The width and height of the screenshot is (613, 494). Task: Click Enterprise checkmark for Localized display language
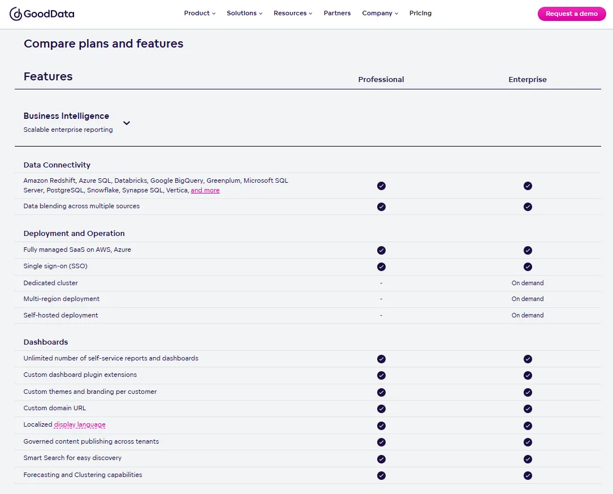528,426
